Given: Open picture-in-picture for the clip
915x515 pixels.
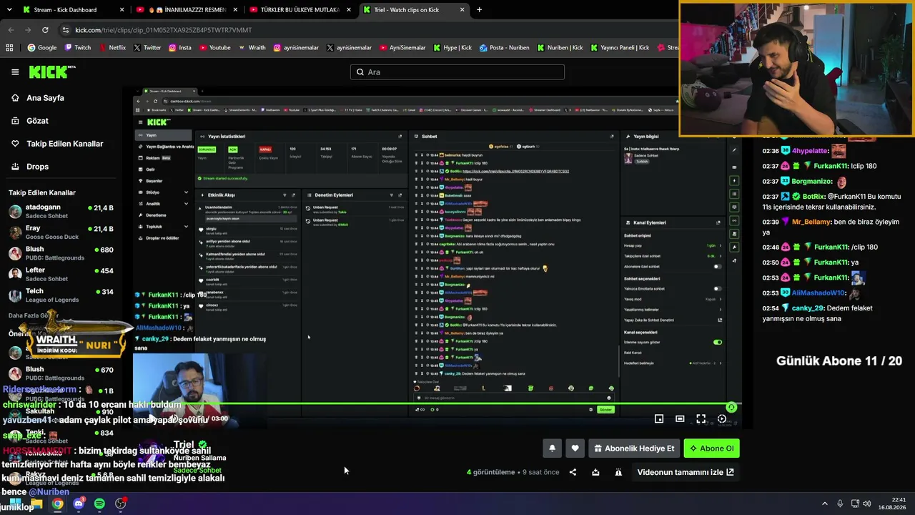Looking at the screenshot, I should point(659,419).
